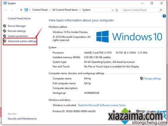This screenshot has width=168, height=126.
Task: Open the Help question mark icon
Action: point(164,16)
